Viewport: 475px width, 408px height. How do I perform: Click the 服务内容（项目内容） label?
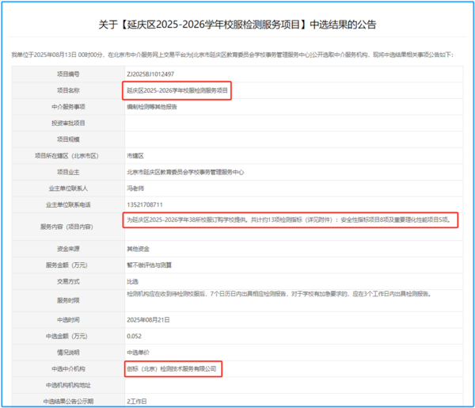(66, 227)
